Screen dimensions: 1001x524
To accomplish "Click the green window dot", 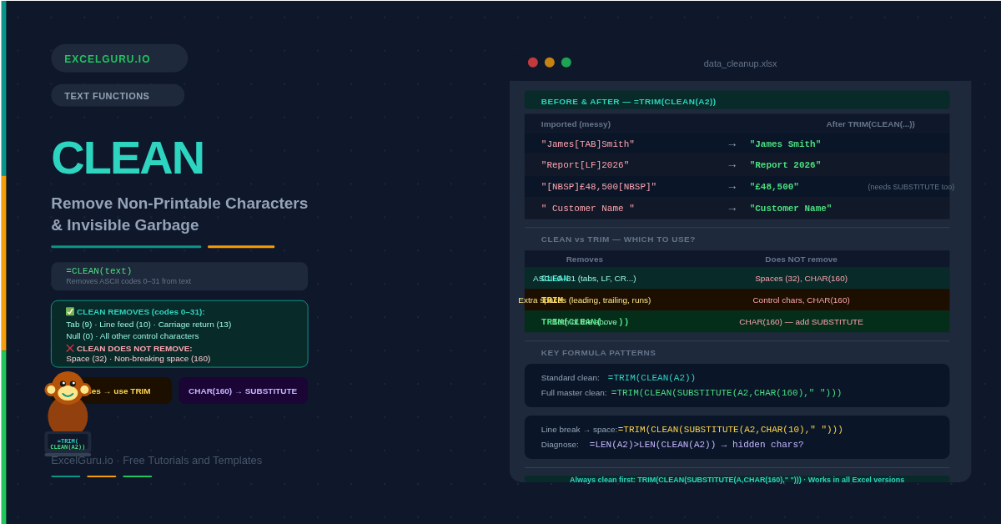I will click(566, 63).
